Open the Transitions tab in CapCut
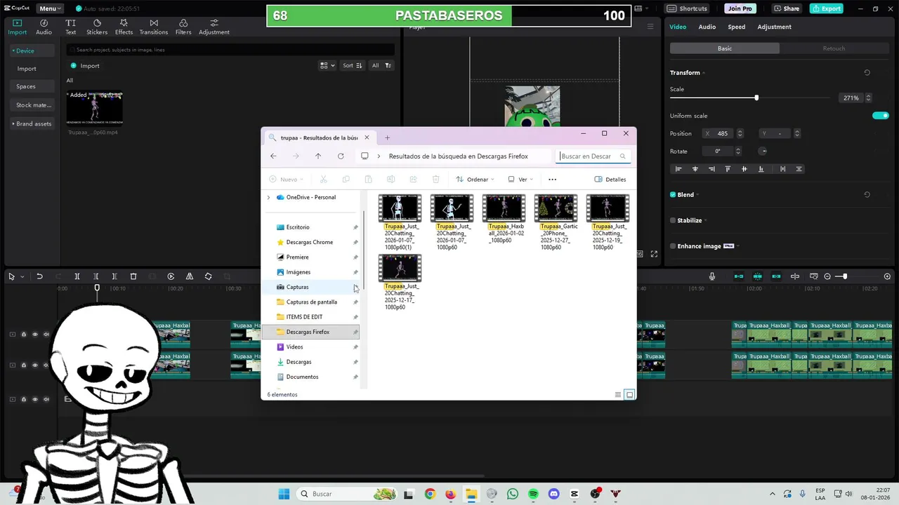The image size is (899, 505). pyautogui.click(x=154, y=27)
